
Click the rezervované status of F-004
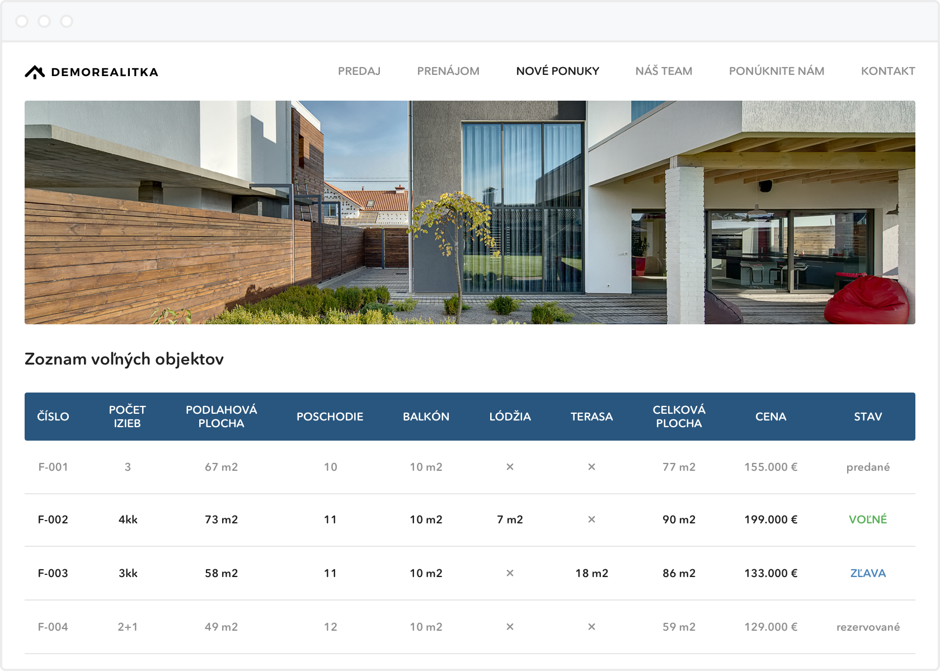point(868,627)
